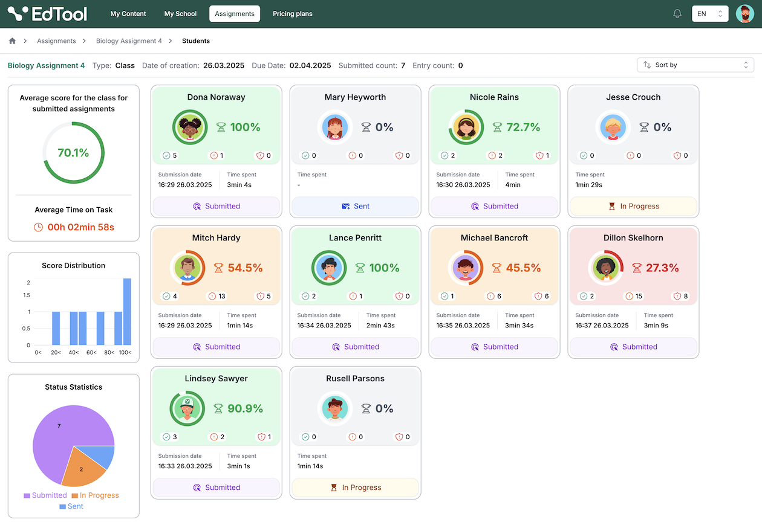Click Submitted button on Mitch Hardy's card
Screen dimensions: 762x528
click(217, 347)
